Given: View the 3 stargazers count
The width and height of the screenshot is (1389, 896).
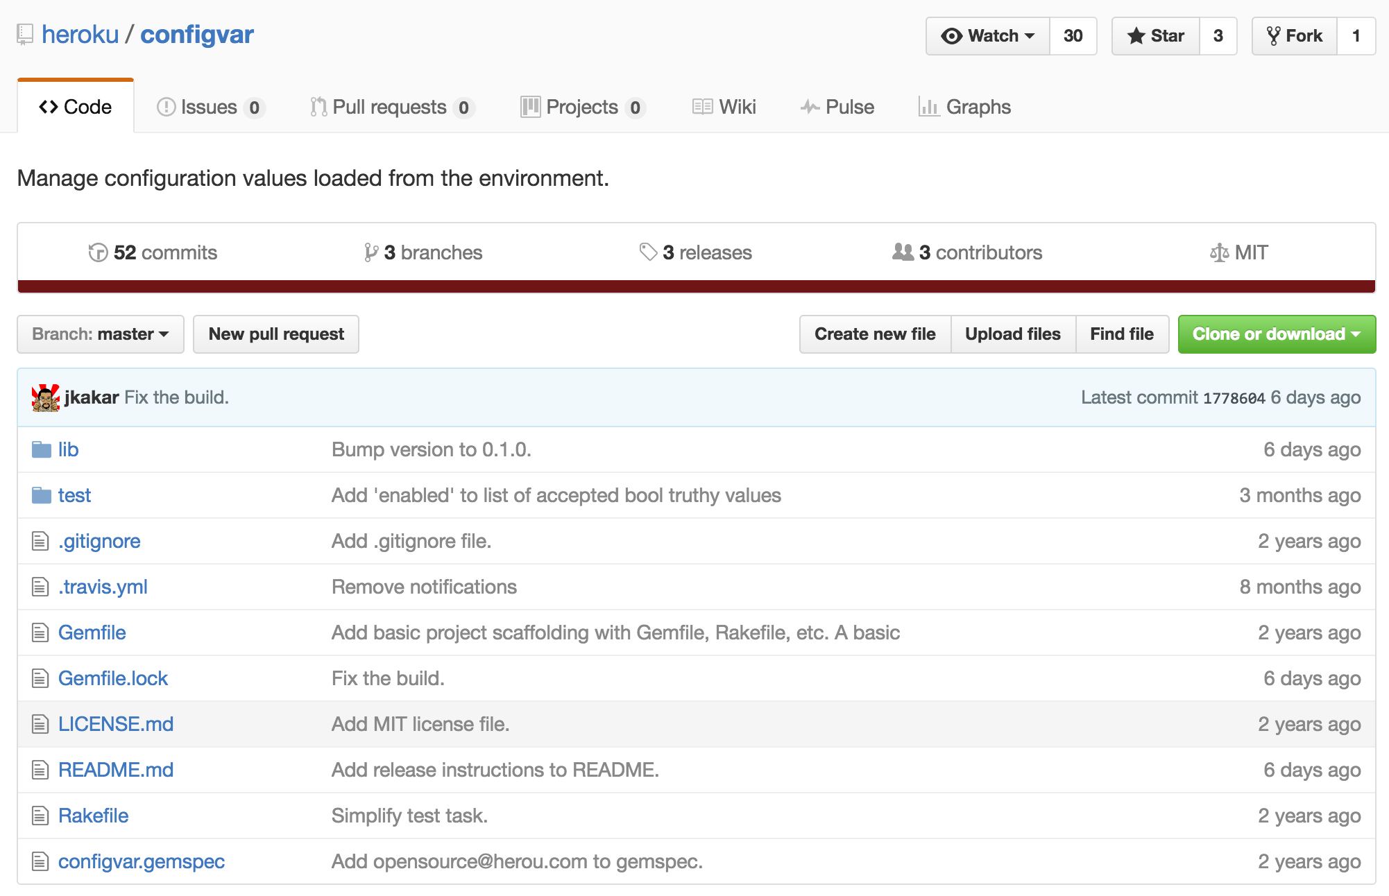Looking at the screenshot, I should (1218, 36).
